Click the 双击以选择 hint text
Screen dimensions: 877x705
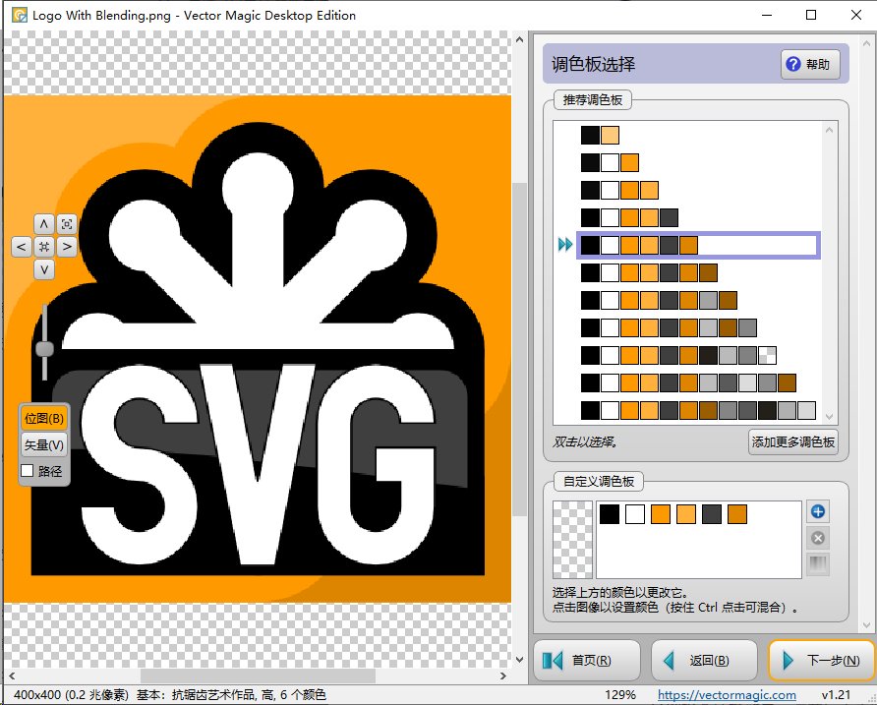click(x=585, y=442)
